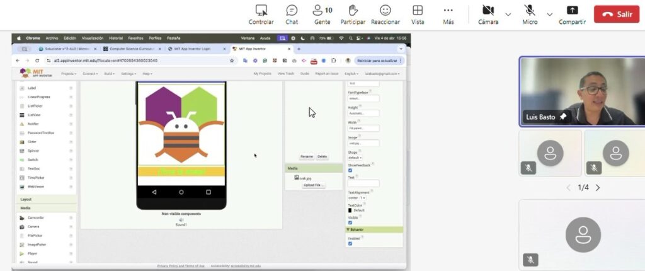Select the ListView component icon
645x271 pixels.
(22, 115)
